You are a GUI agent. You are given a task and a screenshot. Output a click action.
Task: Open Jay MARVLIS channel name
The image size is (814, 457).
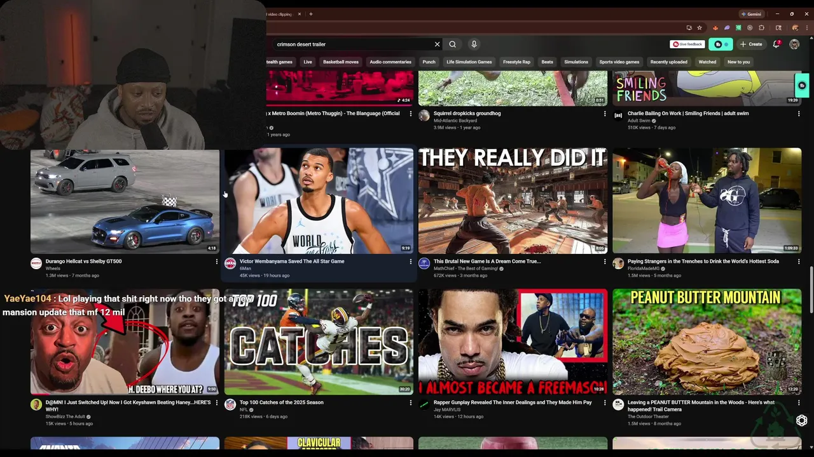click(x=446, y=410)
